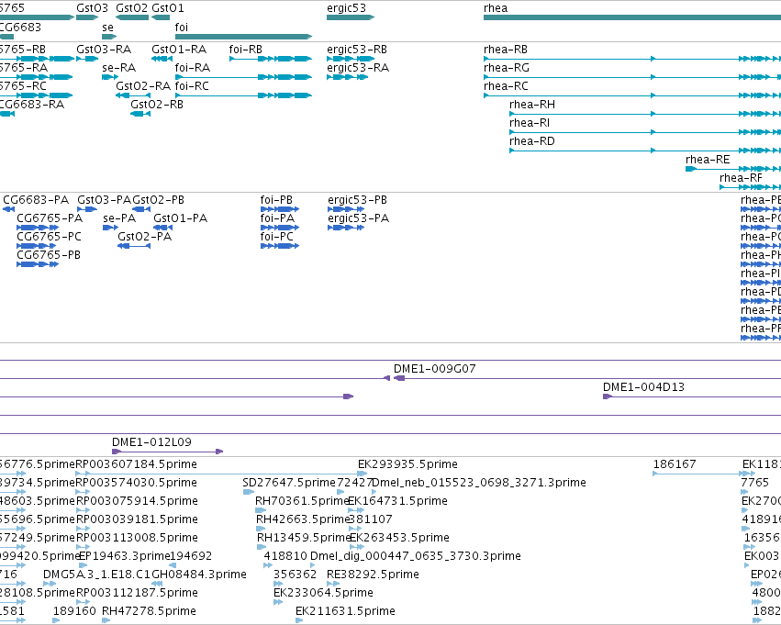Image resolution: width=781 pixels, height=625 pixels.
Task: Select the Dmel_dig_000447_0635_3730.3prime label
Action: click(416, 556)
